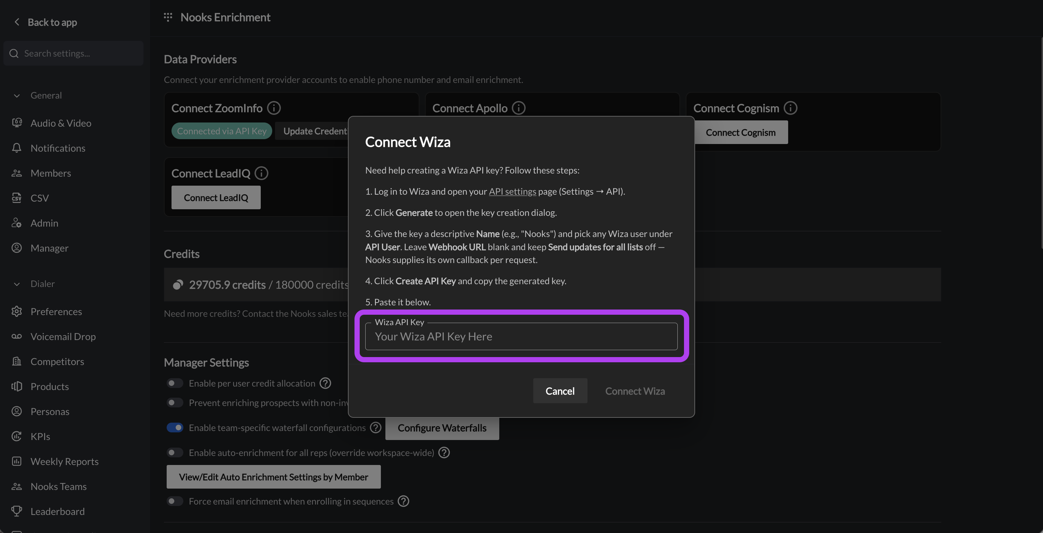This screenshot has height=533, width=1043.
Task: Click the Back to app arrow icon
Action: pyautogui.click(x=17, y=22)
